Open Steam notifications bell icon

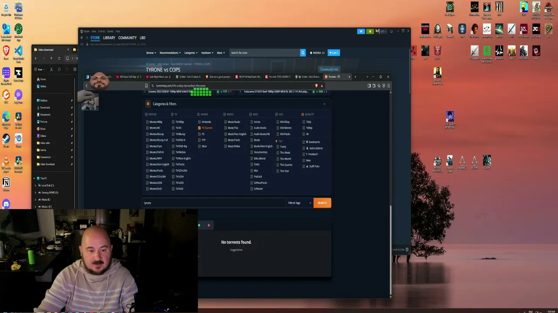[x=370, y=31]
